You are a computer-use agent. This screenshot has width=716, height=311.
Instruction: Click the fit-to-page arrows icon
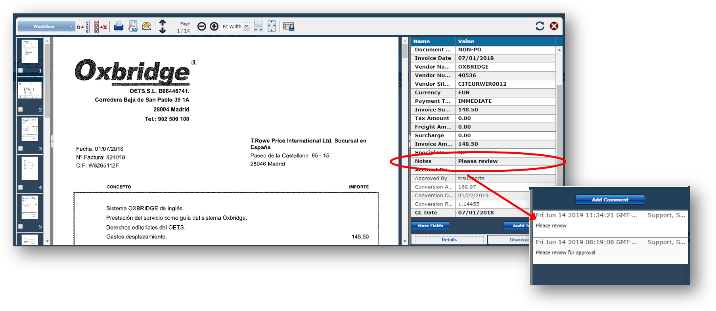(272, 26)
